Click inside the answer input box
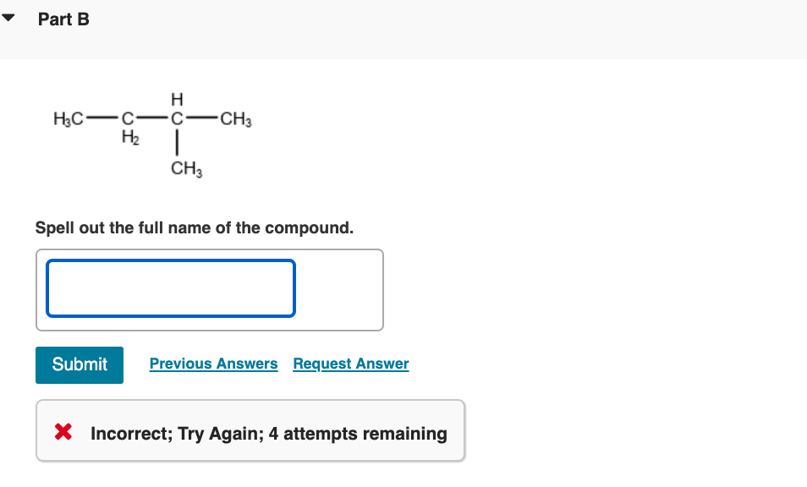Screen dimensions: 807x487 click(170, 288)
